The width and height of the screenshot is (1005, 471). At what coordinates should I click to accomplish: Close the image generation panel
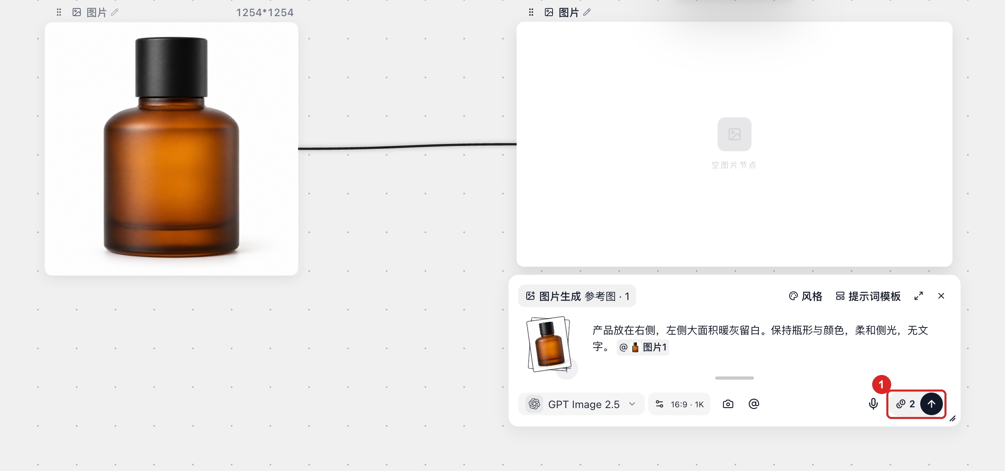(x=941, y=296)
